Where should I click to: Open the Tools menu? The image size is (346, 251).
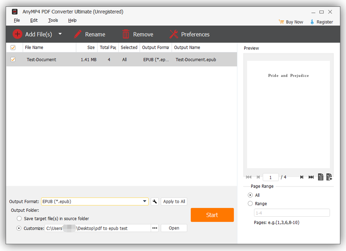pos(53,20)
